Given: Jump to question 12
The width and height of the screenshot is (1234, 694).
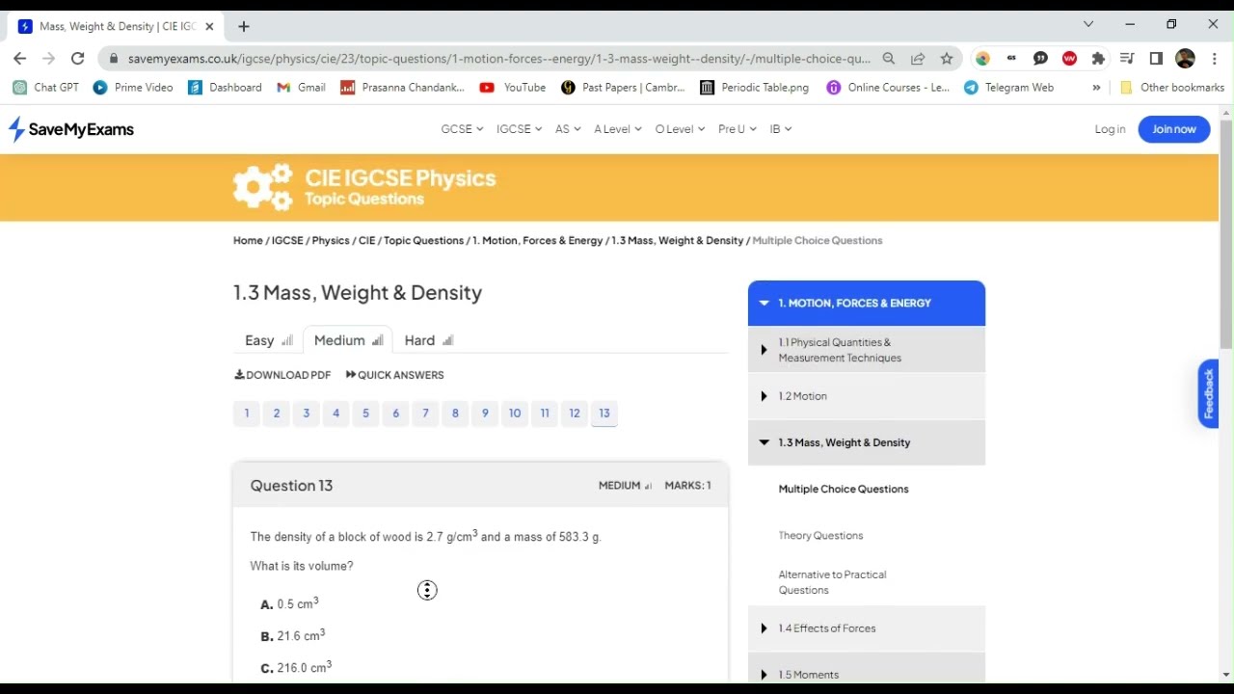Looking at the screenshot, I should [x=575, y=414].
